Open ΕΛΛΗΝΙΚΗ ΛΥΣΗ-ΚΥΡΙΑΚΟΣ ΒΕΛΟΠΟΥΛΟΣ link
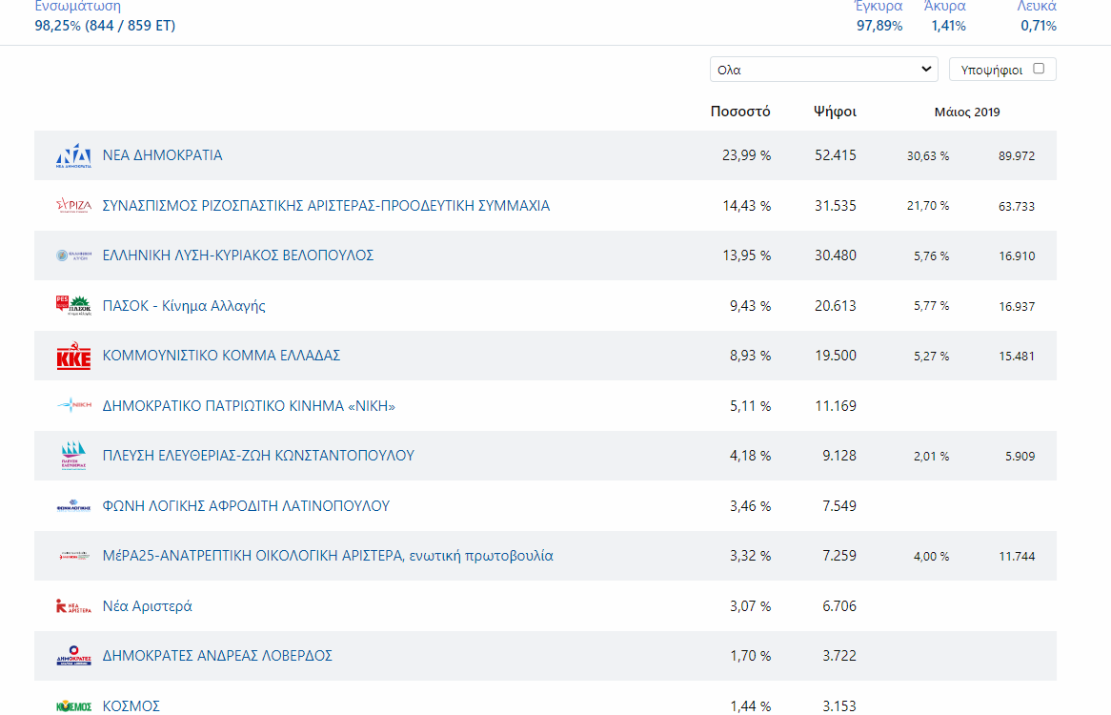Image resolution: width=1111 pixels, height=715 pixels. [238, 255]
